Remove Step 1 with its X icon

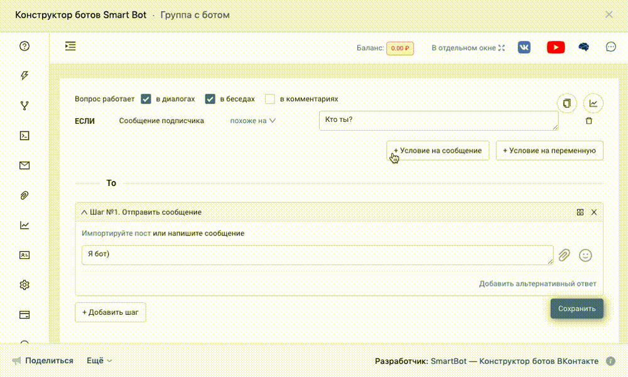[x=594, y=212]
